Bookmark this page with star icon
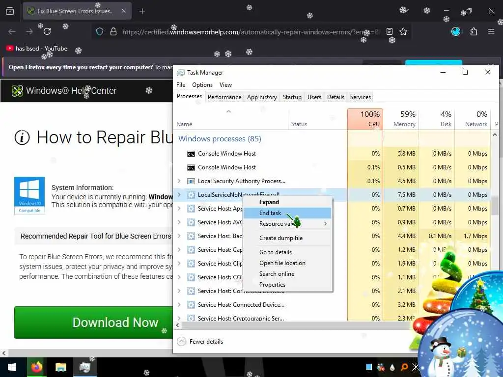 (x=403, y=31)
